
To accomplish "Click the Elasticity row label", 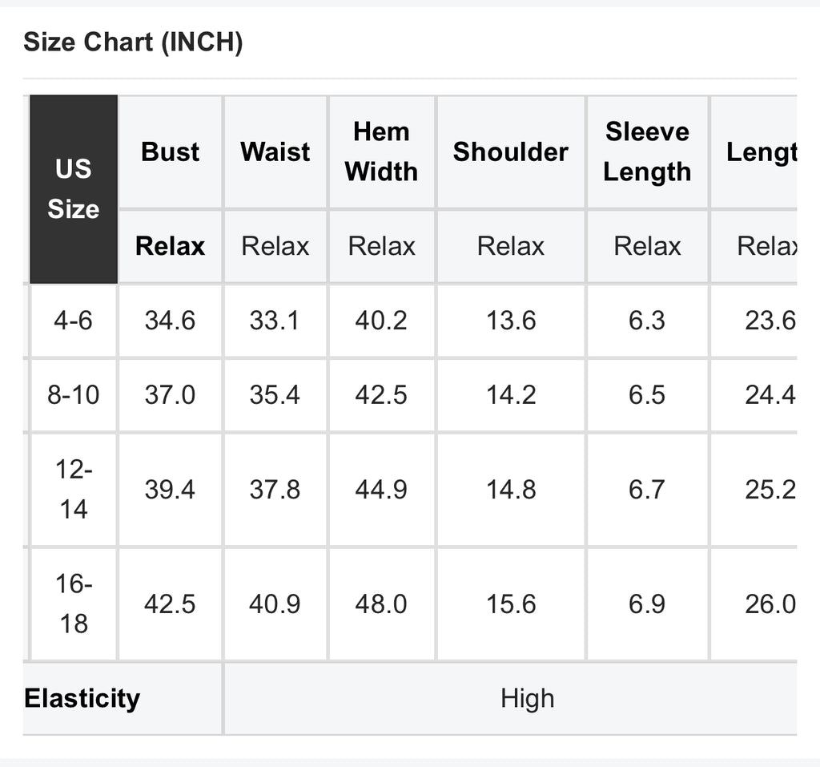I will 82,698.
